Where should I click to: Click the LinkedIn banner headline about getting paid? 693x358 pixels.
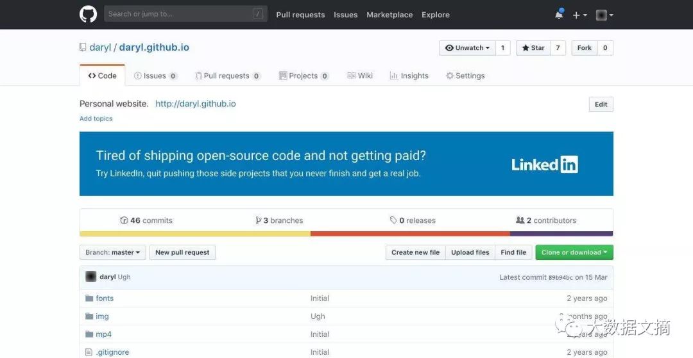(x=261, y=156)
